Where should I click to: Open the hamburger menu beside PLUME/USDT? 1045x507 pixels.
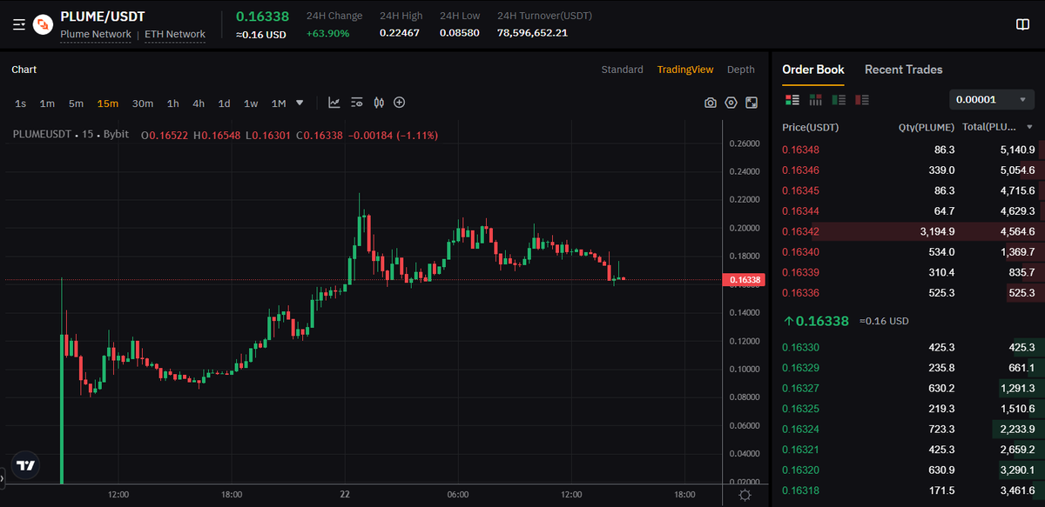click(19, 24)
